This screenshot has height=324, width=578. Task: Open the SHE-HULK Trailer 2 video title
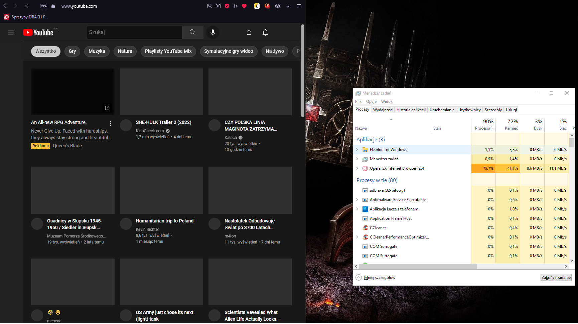[164, 123]
